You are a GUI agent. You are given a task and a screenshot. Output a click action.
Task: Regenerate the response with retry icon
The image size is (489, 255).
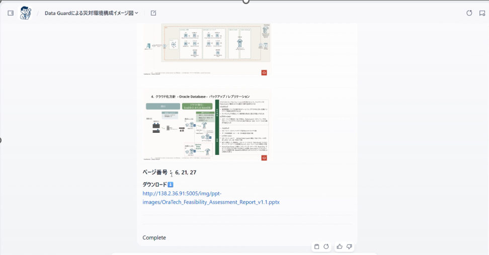coord(326,246)
